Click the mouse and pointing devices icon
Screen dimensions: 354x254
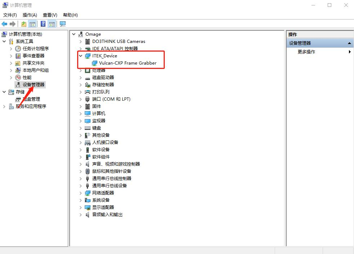88,171
